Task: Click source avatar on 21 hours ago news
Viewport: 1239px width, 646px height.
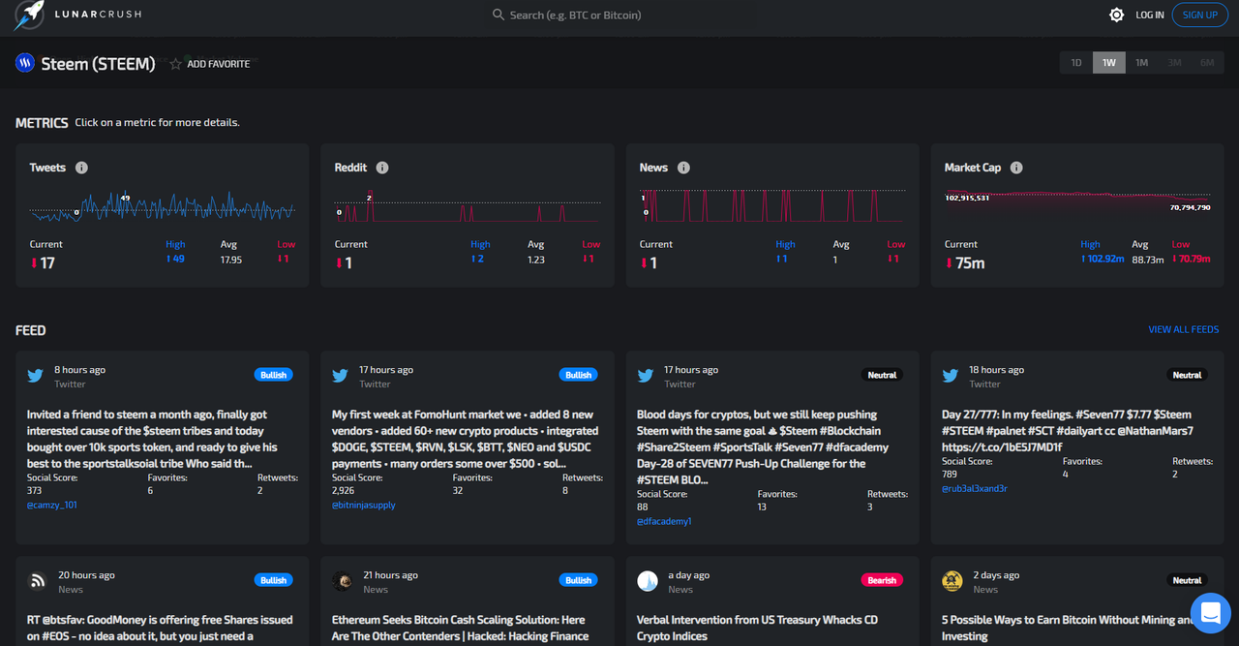Action: point(342,581)
